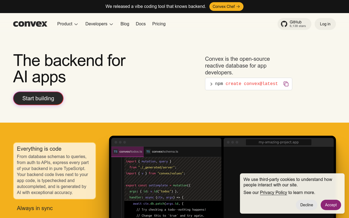Expand the Developers dropdown menu
349x218 pixels.
pos(99,24)
